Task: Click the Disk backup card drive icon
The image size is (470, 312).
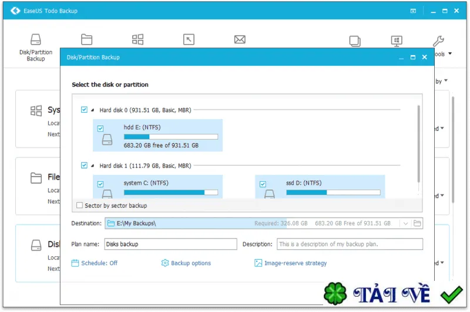Action: point(36,245)
